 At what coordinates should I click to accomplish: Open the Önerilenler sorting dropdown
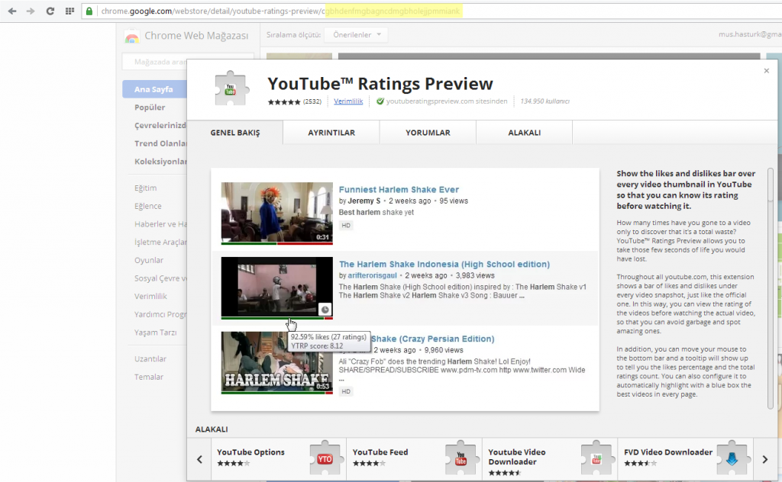pos(356,35)
